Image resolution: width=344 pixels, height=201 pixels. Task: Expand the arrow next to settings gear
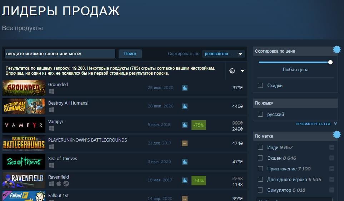tap(243, 71)
